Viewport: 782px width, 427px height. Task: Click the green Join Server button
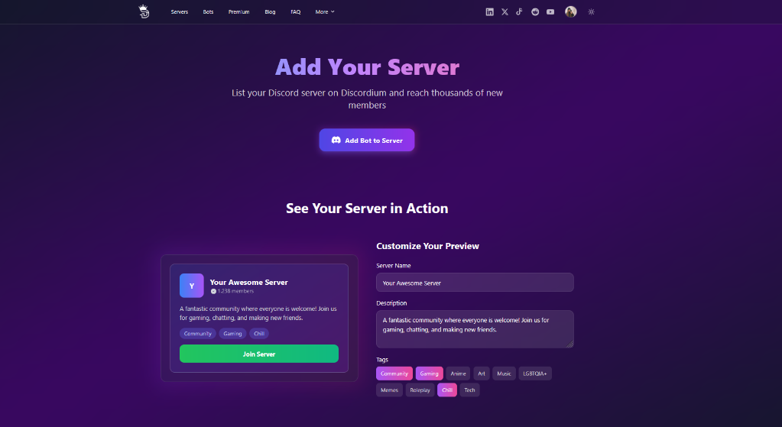pyautogui.click(x=259, y=354)
